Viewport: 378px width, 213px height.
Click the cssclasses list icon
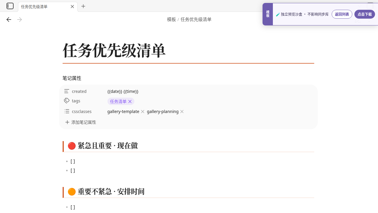pyautogui.click(x=67, y=112)
